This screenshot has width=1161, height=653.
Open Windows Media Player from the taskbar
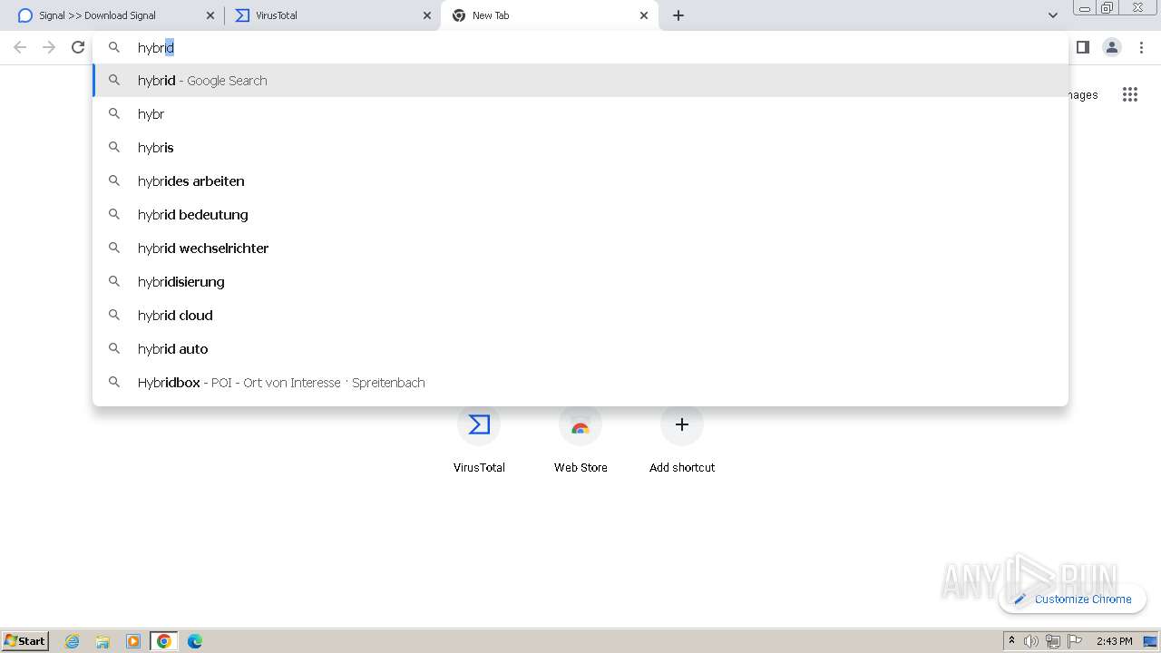click(133, 641)
